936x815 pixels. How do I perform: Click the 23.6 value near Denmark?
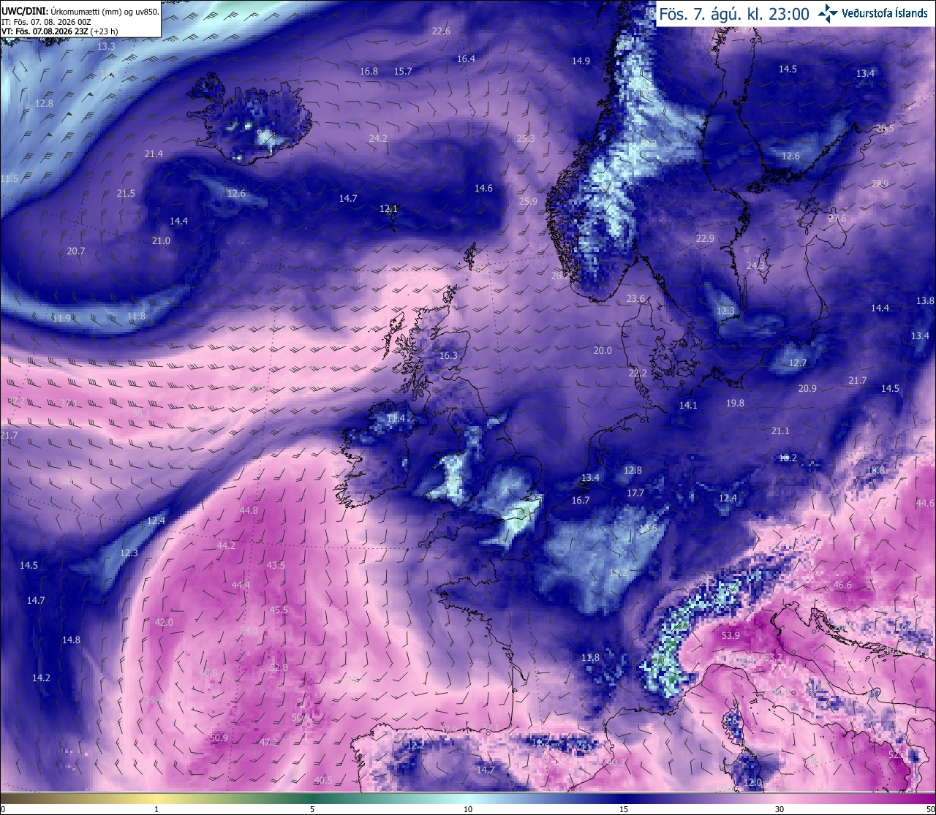point(636,298)
